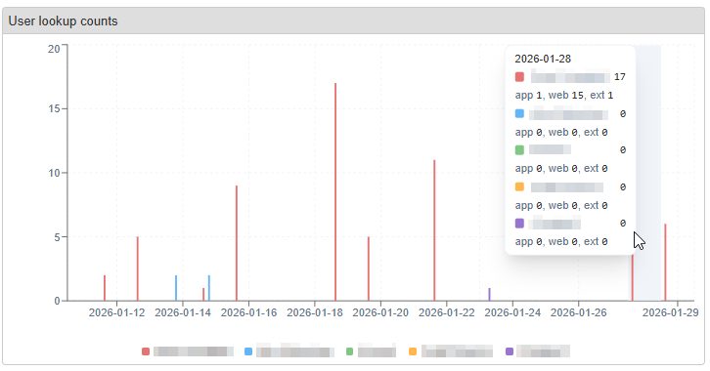Click the x-axis label '2026-01-24'

click(512, 312)
